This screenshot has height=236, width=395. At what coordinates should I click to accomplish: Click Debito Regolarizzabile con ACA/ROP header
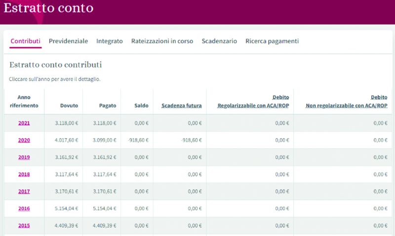253,102
